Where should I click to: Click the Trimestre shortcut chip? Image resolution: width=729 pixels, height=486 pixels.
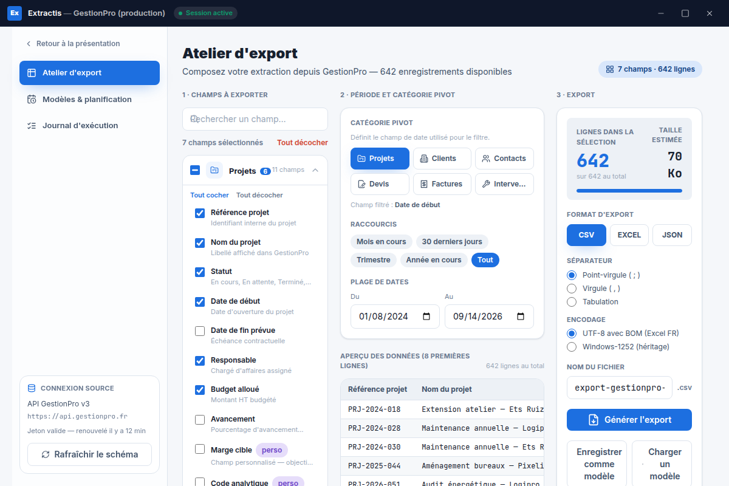[374, 260]
